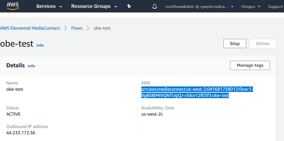
Task: Stop the obe-test flow
Action: coord(235,43)
